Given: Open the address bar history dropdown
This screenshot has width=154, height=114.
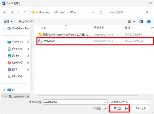Looking at the screenshot, I should click(93, 13).
